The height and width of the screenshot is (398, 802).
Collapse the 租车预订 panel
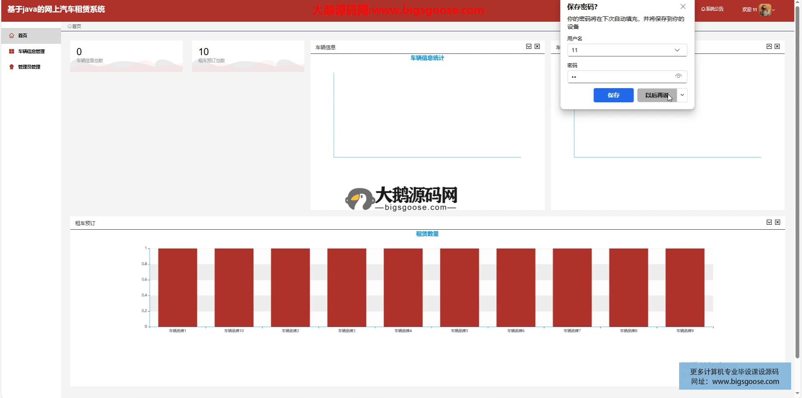pyautogui.click(x=769, y=223)
